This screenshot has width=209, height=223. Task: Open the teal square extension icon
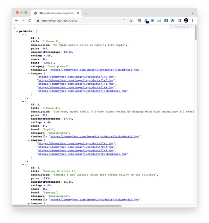(x=166, y=21)
